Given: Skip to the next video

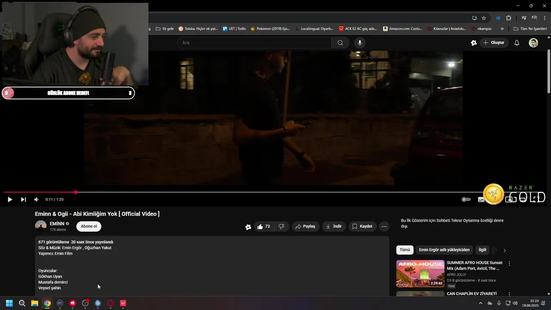Looking at the screenshot, I should click(x=23, y=199).
